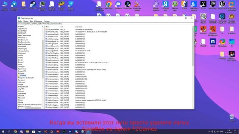Select the additionalShado... value entry
Screen dimensions: 239x134
coord(52,34)
